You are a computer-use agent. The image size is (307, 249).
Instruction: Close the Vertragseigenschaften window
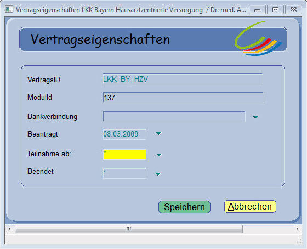click(x=293, y=10)
